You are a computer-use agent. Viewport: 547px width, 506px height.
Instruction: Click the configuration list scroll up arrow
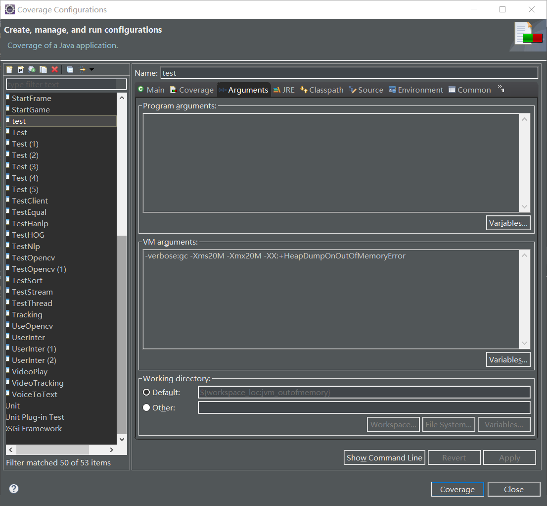tap(122, 98)
